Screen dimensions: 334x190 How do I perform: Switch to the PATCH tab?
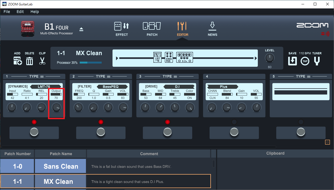(152, 29)
